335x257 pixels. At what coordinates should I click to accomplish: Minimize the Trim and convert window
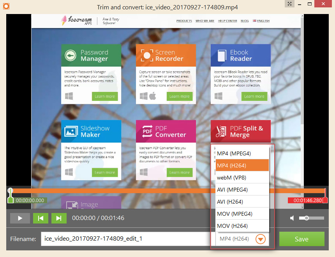[x=300, y=4]
